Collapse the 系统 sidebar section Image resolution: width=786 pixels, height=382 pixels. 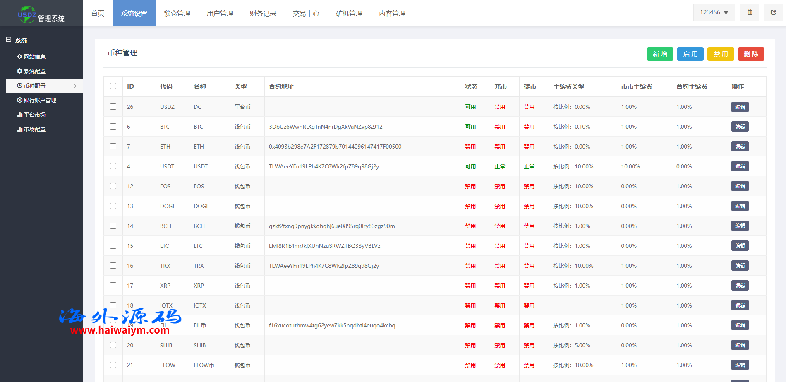point(9,40)
